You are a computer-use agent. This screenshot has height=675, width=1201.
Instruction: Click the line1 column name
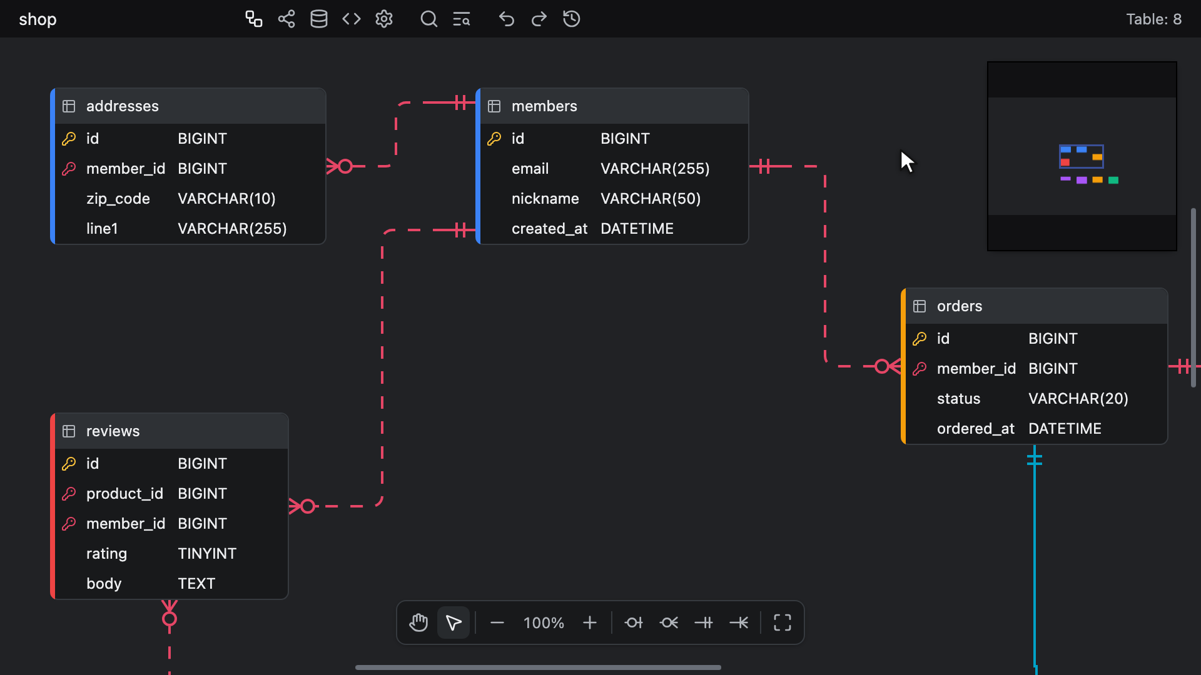pyautogui.click(x=102, y=229)
